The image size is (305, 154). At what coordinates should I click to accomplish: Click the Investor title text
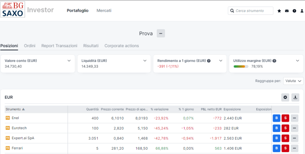click(40, 10)
